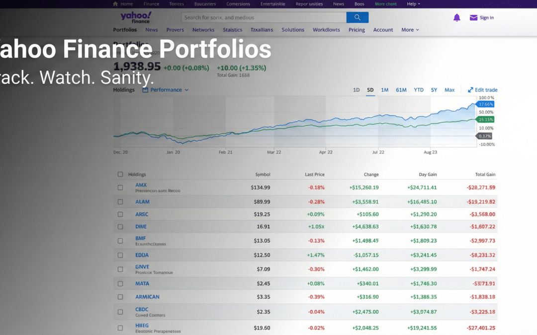Select the SY chart range
537x335 pixels.
(x=434, y=90)
